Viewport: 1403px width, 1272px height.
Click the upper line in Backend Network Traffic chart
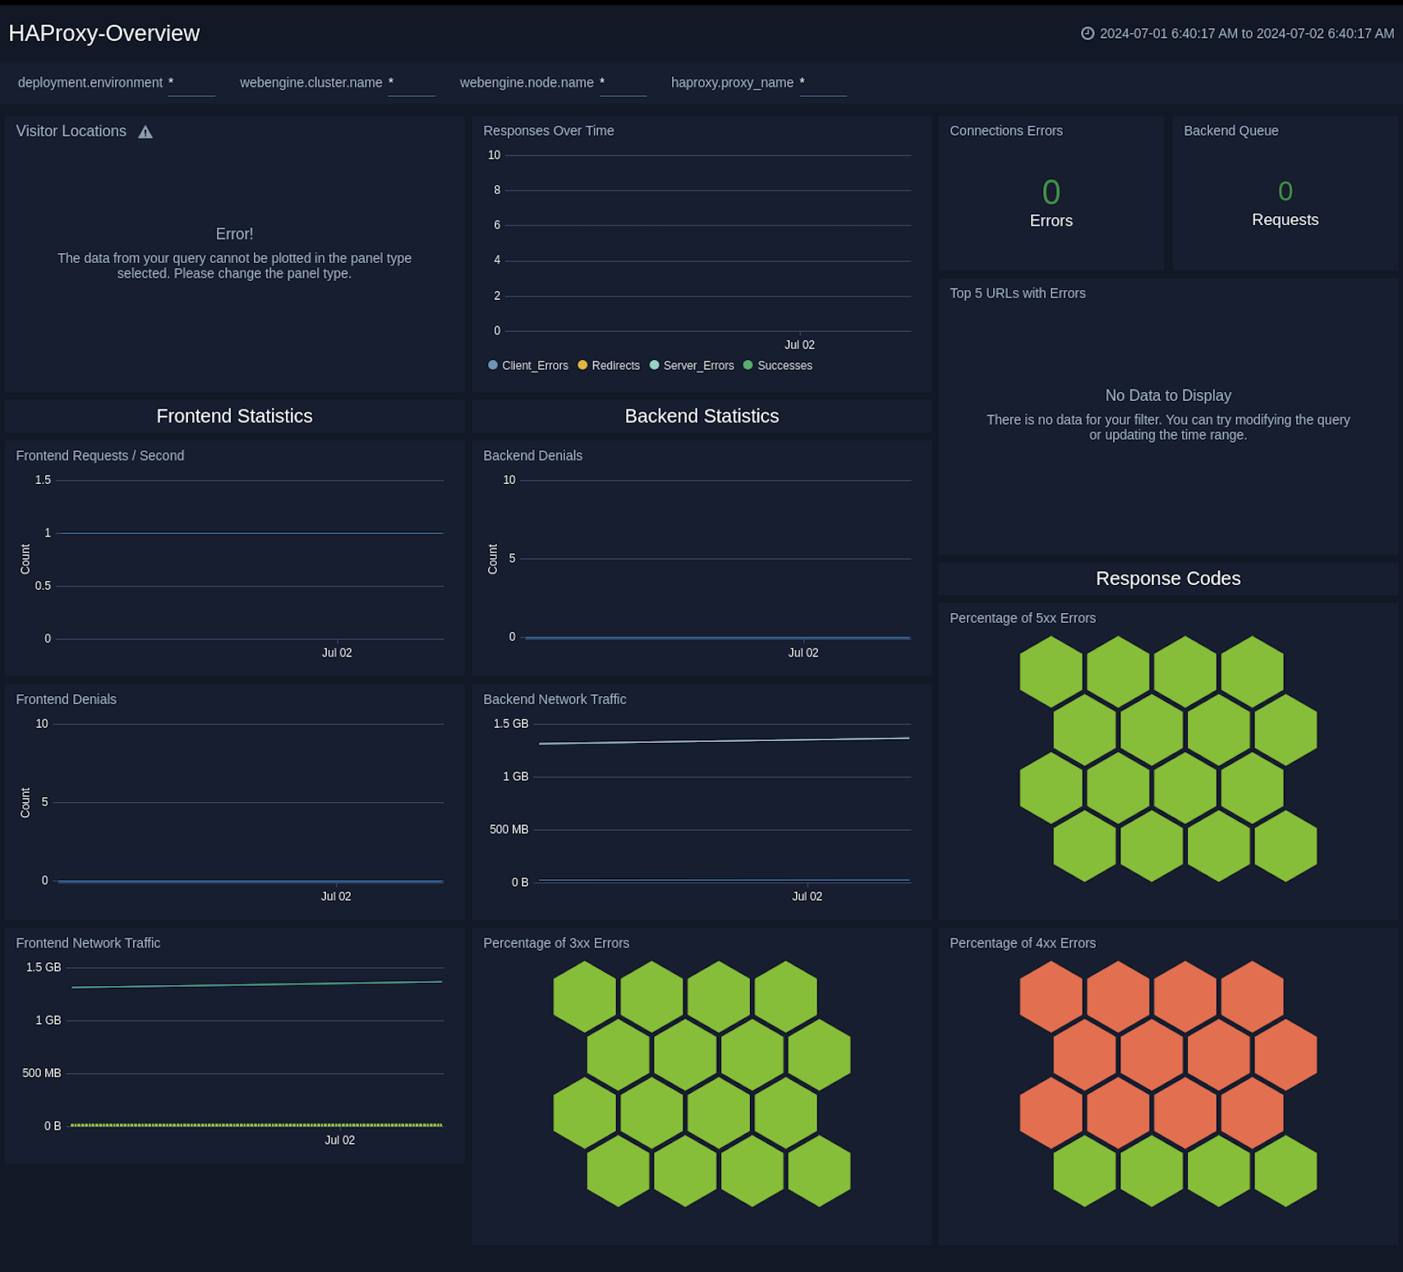[724, 740]
